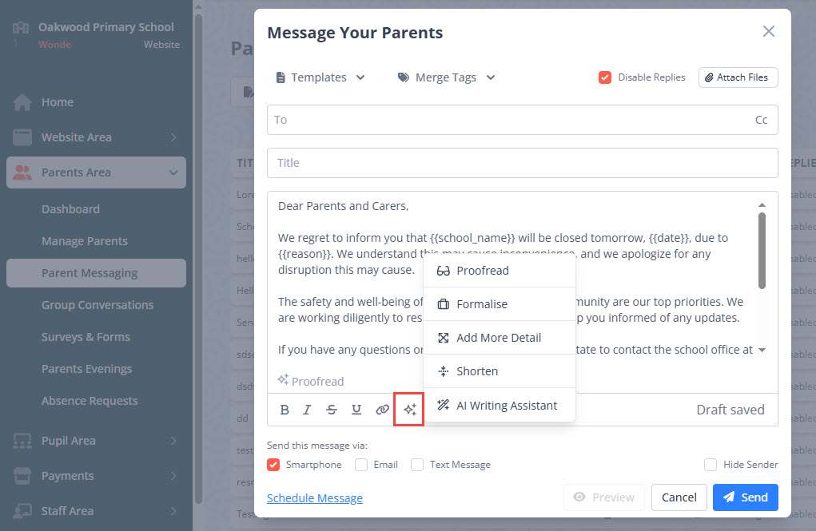
Task: Uncheck the Disable Replies checkbox
Action: pos(605,77)
